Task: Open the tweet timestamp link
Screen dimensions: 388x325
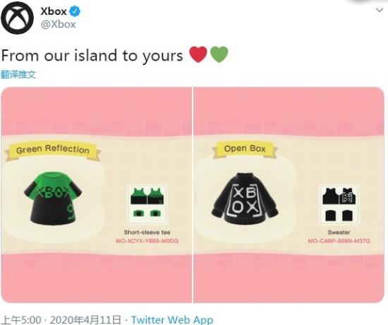Action: coord(63,320)
